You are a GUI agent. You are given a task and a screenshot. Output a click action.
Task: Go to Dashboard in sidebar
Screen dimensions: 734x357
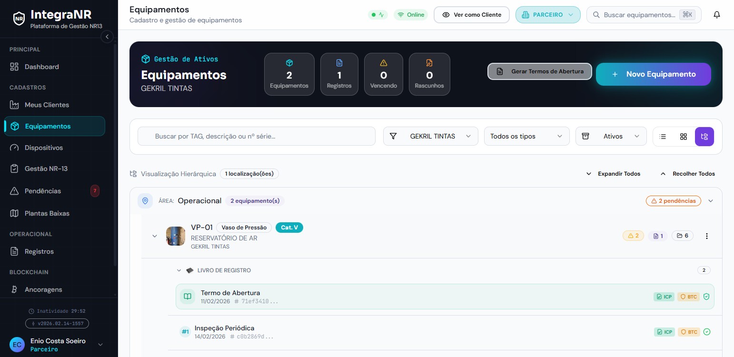(55, 67)
